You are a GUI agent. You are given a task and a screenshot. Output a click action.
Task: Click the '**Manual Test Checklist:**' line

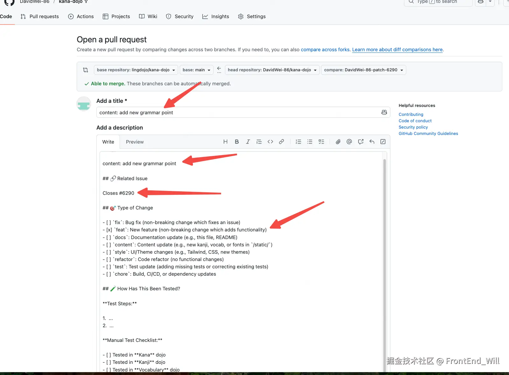(x=132, y=340)
